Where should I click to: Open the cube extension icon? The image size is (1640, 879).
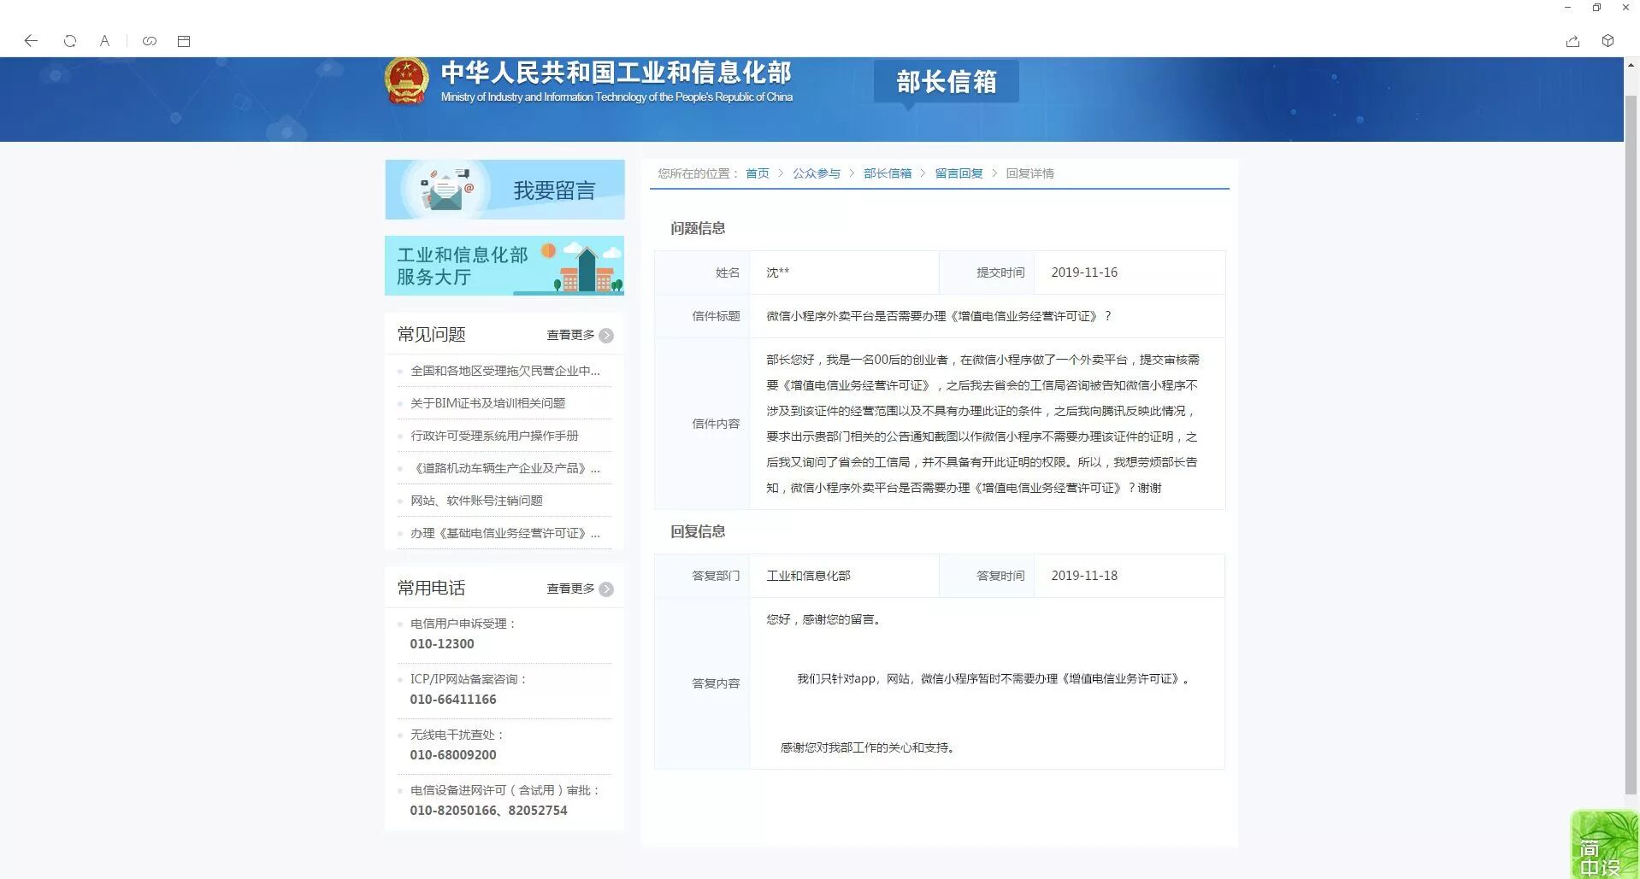point(1608,41)
